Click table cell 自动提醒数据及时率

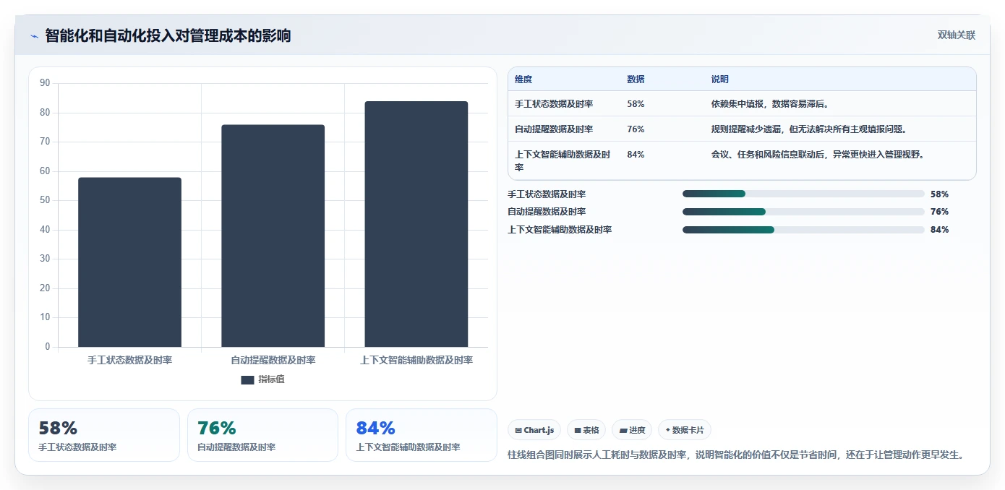tap(554, 129)
